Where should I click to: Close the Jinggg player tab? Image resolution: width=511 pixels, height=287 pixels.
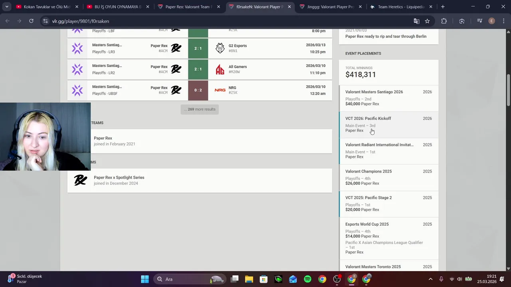(x=360, y=7)
